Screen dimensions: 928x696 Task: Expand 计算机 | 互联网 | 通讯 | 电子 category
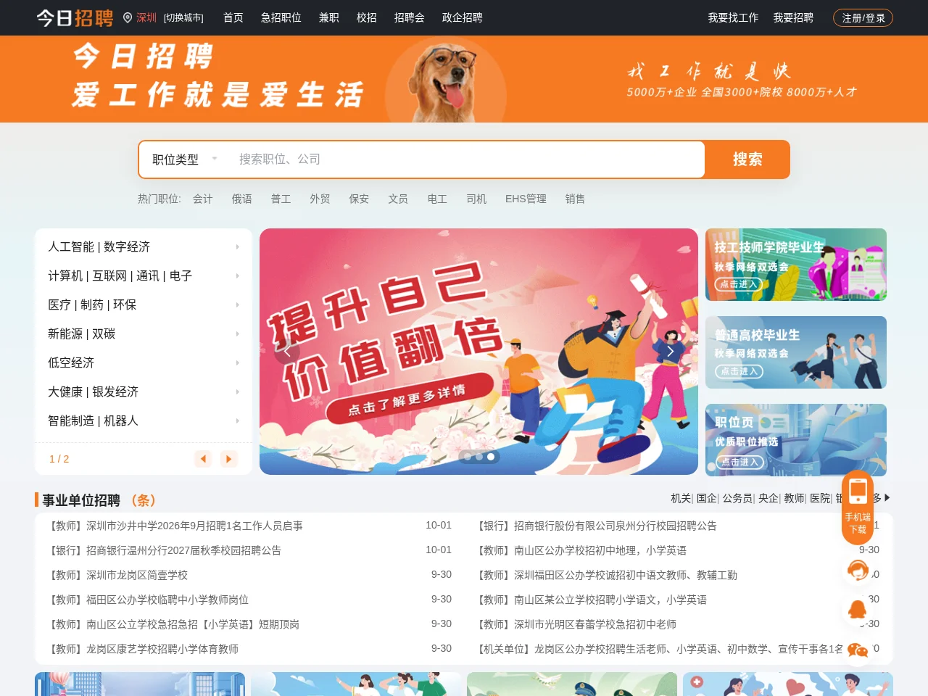click(x=144, y=275)
